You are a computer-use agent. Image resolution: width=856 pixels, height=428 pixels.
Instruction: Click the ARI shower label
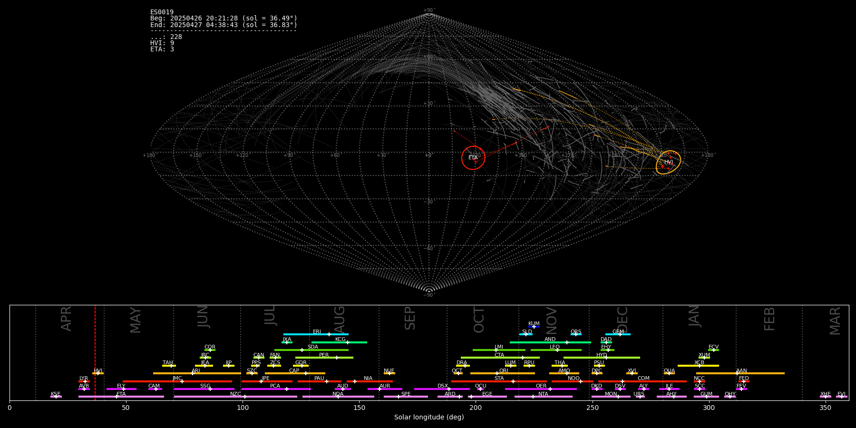click(x=196, y=371)
